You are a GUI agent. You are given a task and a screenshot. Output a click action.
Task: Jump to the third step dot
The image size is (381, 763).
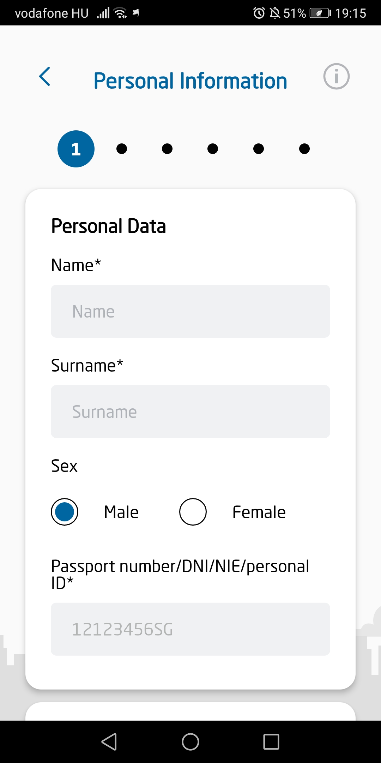167,149
